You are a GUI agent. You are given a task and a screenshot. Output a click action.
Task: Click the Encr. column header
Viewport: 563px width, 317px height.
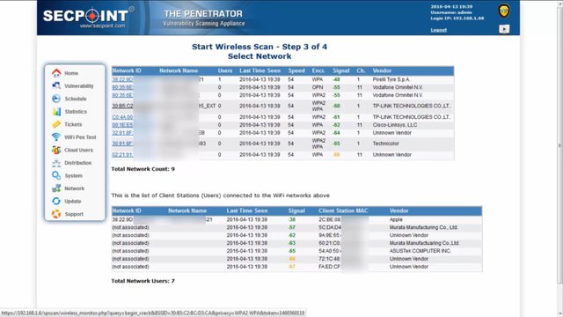[318, 70]
